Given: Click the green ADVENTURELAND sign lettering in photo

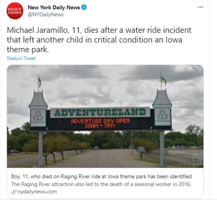Looking at the screenshot, I should click(x=100, y=112).
